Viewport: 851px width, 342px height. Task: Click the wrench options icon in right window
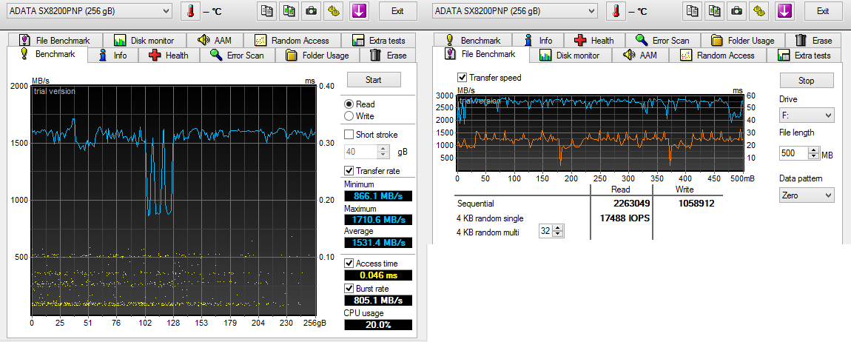tap(761, 11)
